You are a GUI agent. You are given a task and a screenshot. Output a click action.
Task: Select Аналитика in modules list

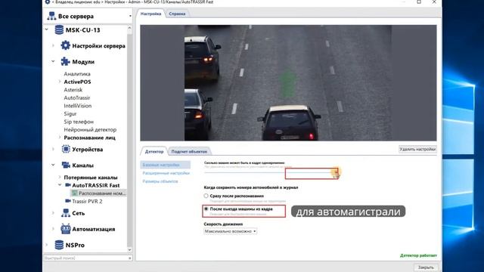(x=77, y=74)
